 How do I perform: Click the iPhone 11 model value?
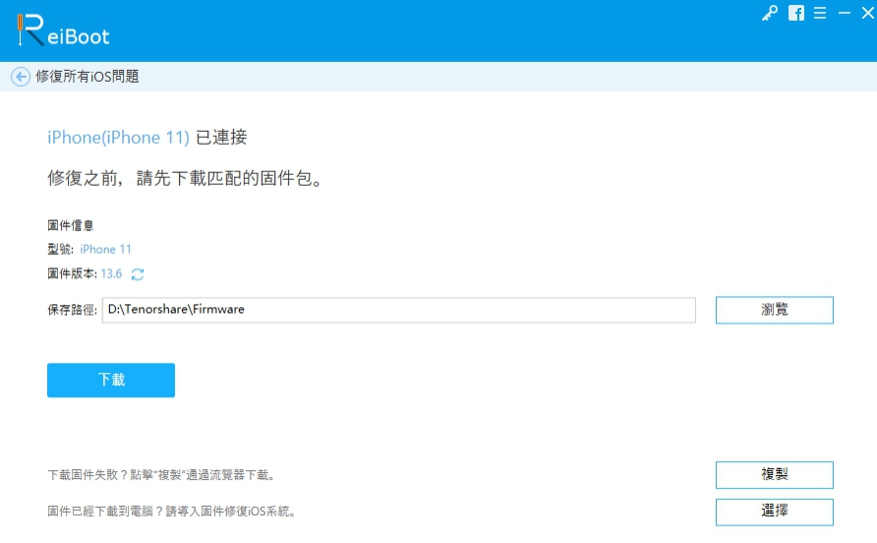pos(105,249)
